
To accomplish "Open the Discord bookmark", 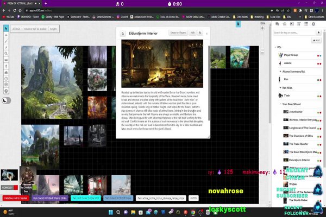I will 122,17.
